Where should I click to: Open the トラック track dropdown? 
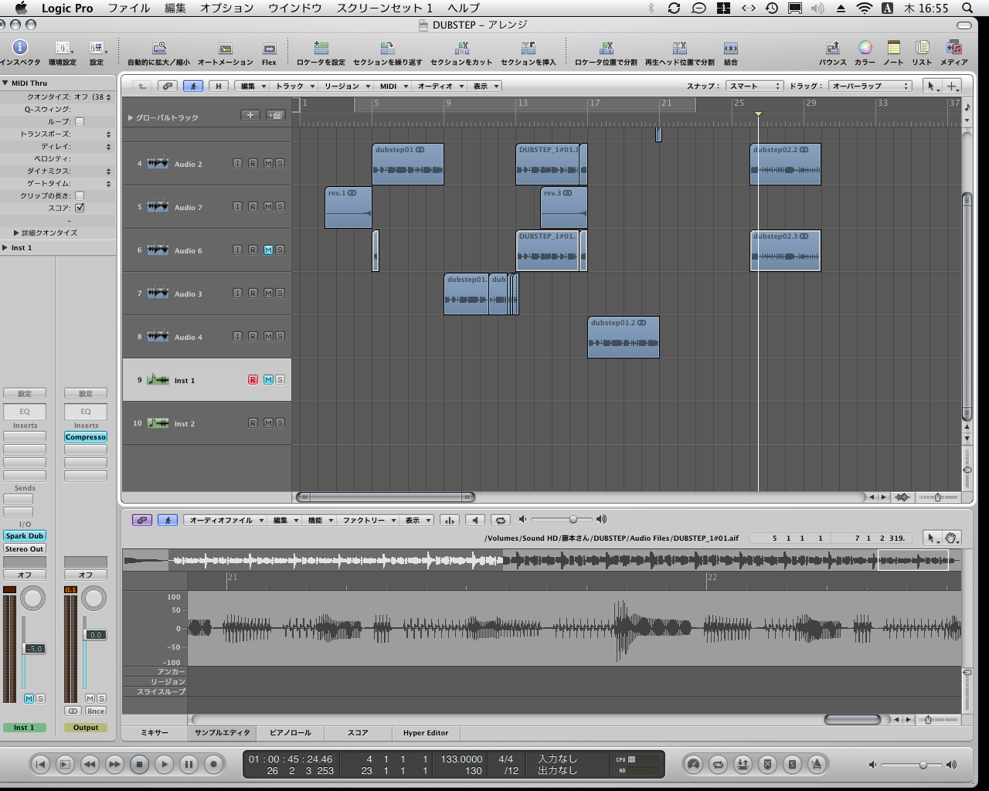(x=295, y=86)
